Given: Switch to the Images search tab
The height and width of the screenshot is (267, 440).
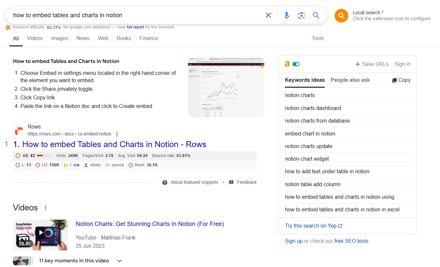Looking at the screenshot, I should (x=60, y=38).
